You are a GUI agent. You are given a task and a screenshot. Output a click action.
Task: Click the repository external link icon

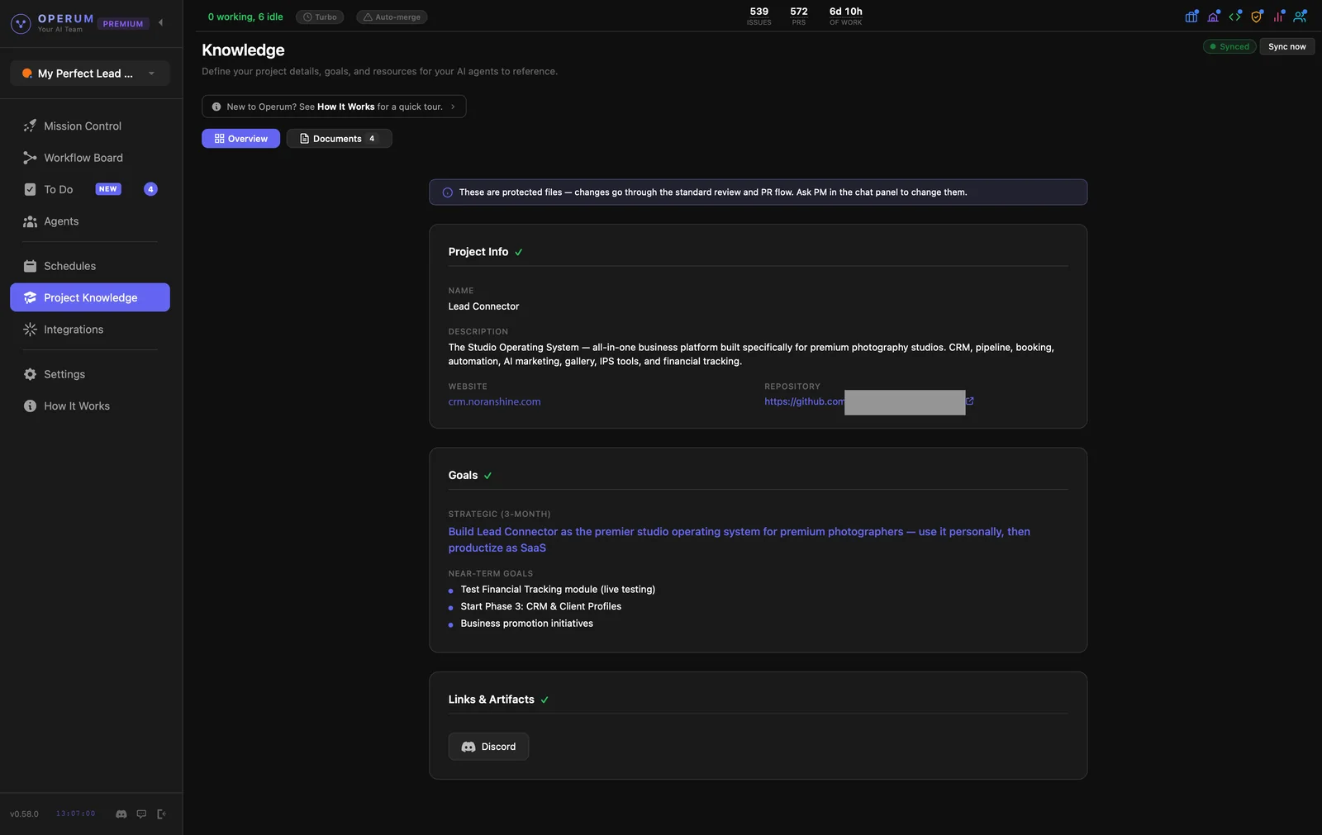pos(970,401)
